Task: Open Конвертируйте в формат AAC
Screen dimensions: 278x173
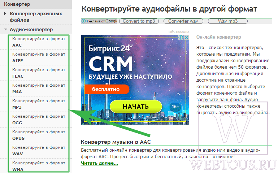Action: click(x=39, y=42)
